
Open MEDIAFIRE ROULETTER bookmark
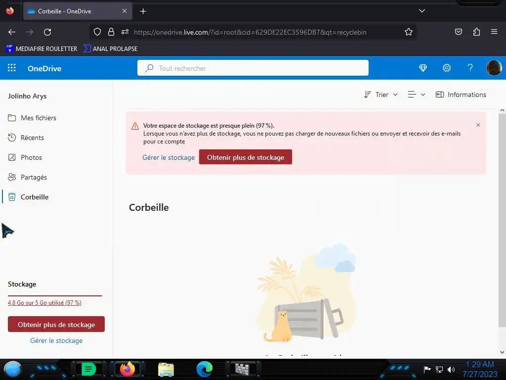[x=42, y=49]
